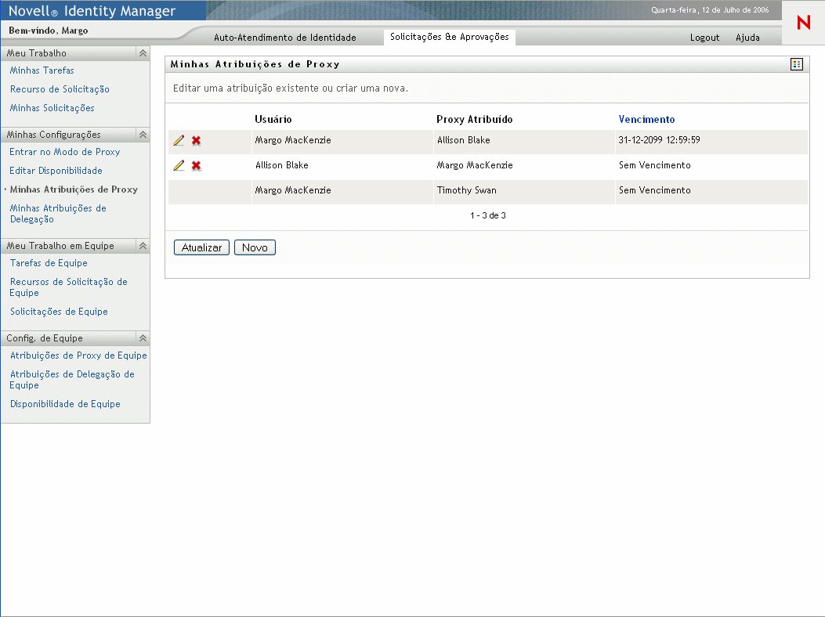Go to Solicitações de Equipe
Viewport: 825px width, 617px height.
click(59, 312)
